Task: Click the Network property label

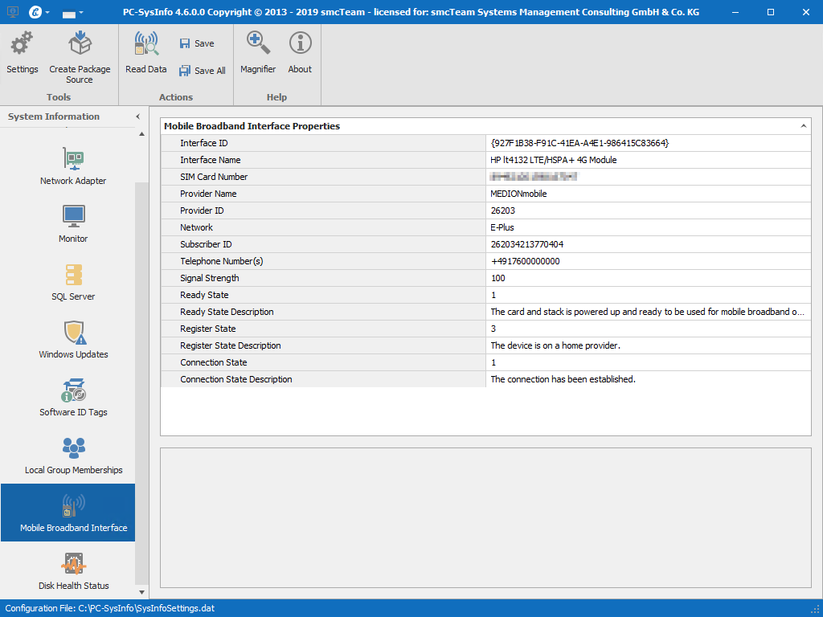Action: click(196, 227)
